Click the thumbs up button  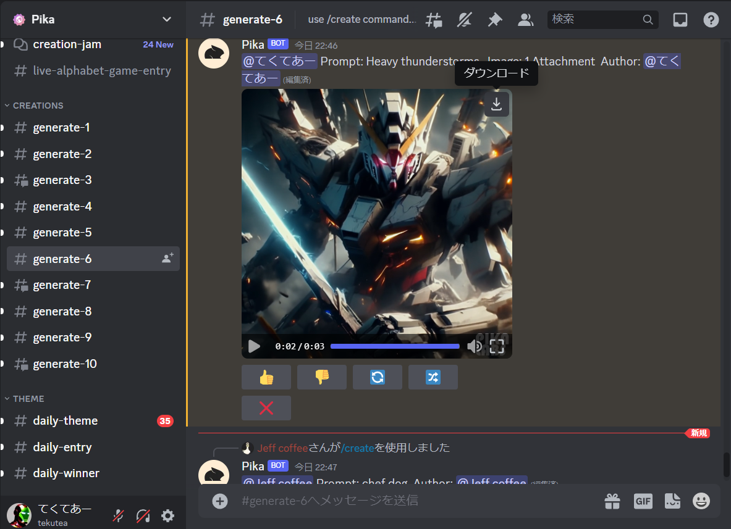click(266, 377)
